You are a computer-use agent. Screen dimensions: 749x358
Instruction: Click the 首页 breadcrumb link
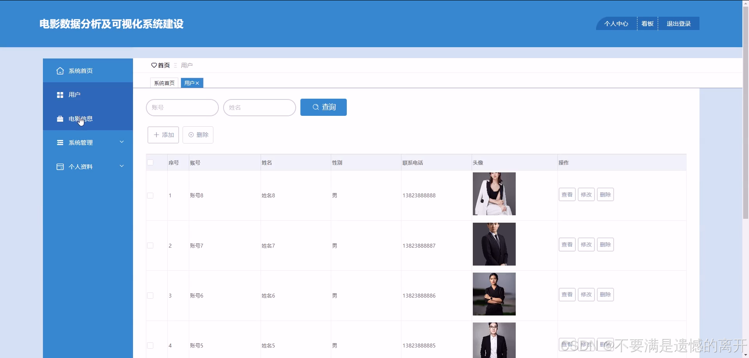pyautogui.click(x=164, y=66)
